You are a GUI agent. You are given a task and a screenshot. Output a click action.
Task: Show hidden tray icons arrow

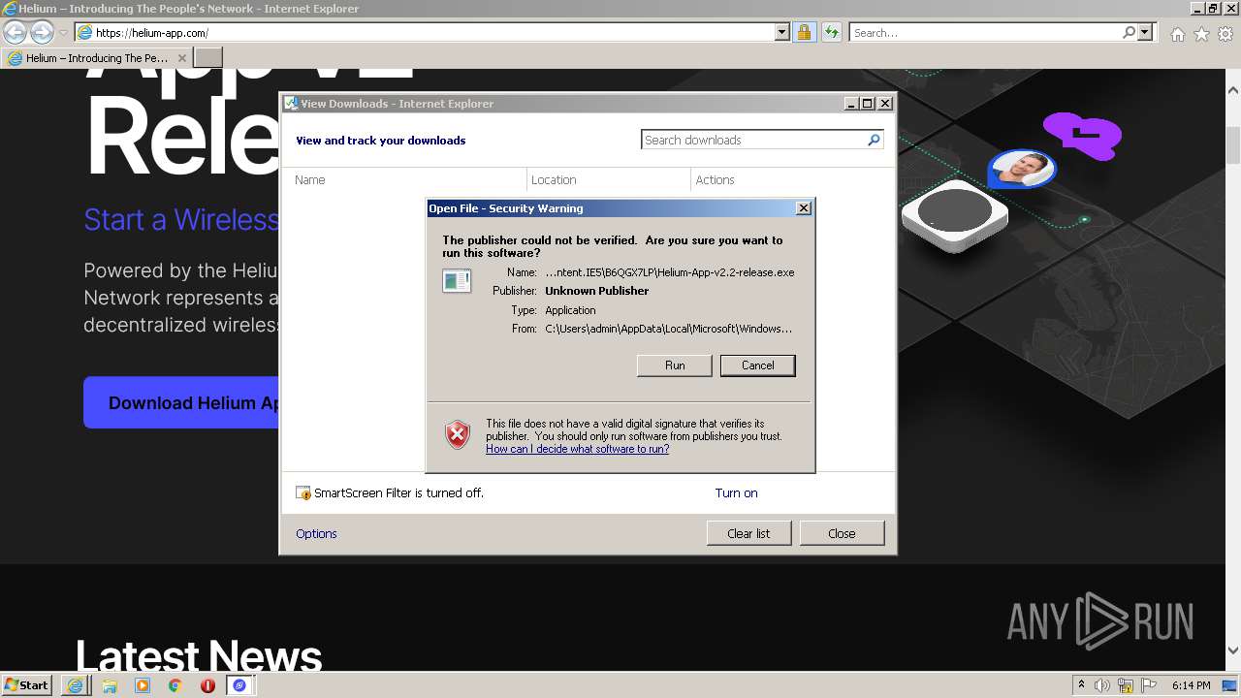click(x=1082, y=684)
